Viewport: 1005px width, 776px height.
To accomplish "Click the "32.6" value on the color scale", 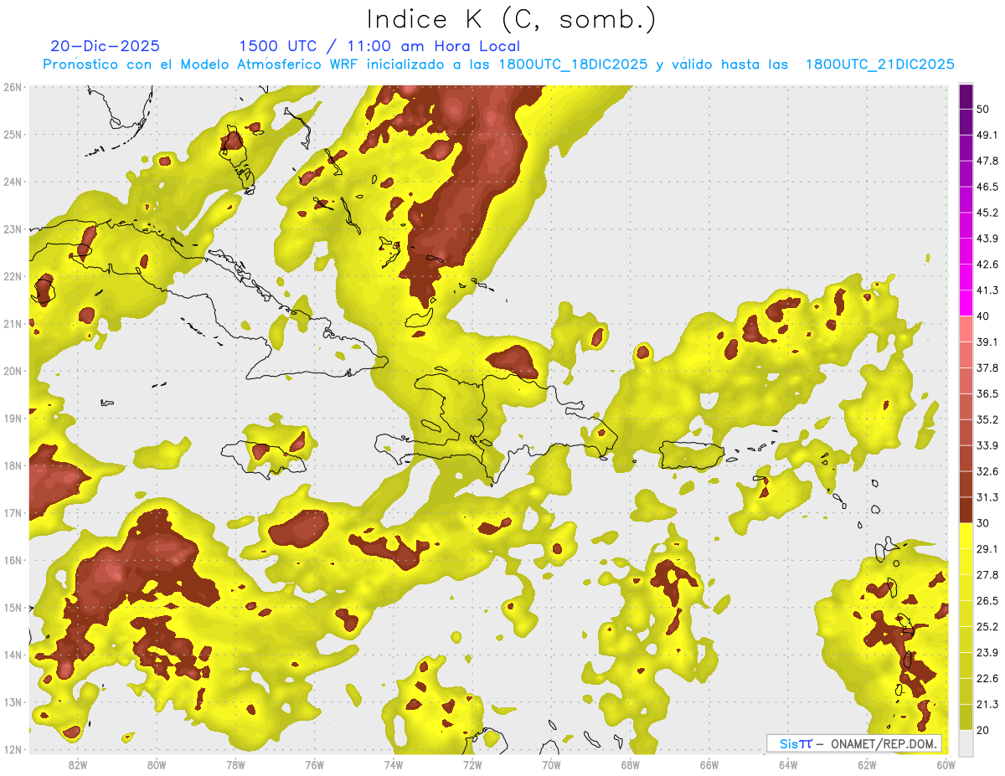I will click(987, 471).
